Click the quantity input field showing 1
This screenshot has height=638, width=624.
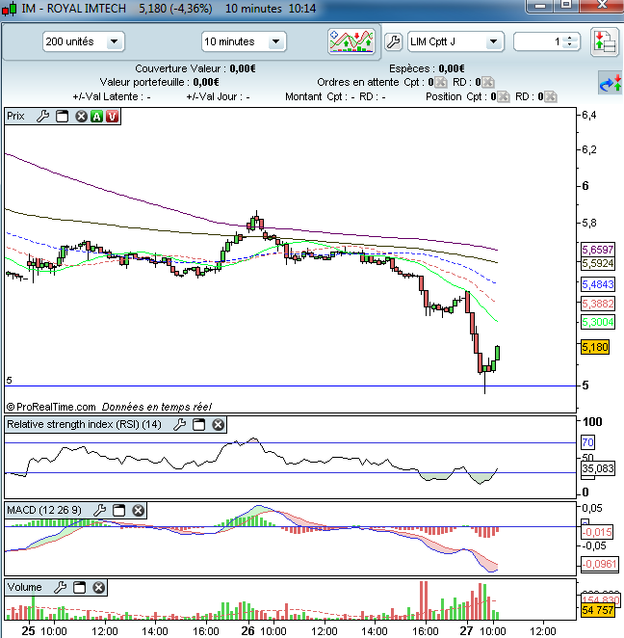[x=539, y=41]
